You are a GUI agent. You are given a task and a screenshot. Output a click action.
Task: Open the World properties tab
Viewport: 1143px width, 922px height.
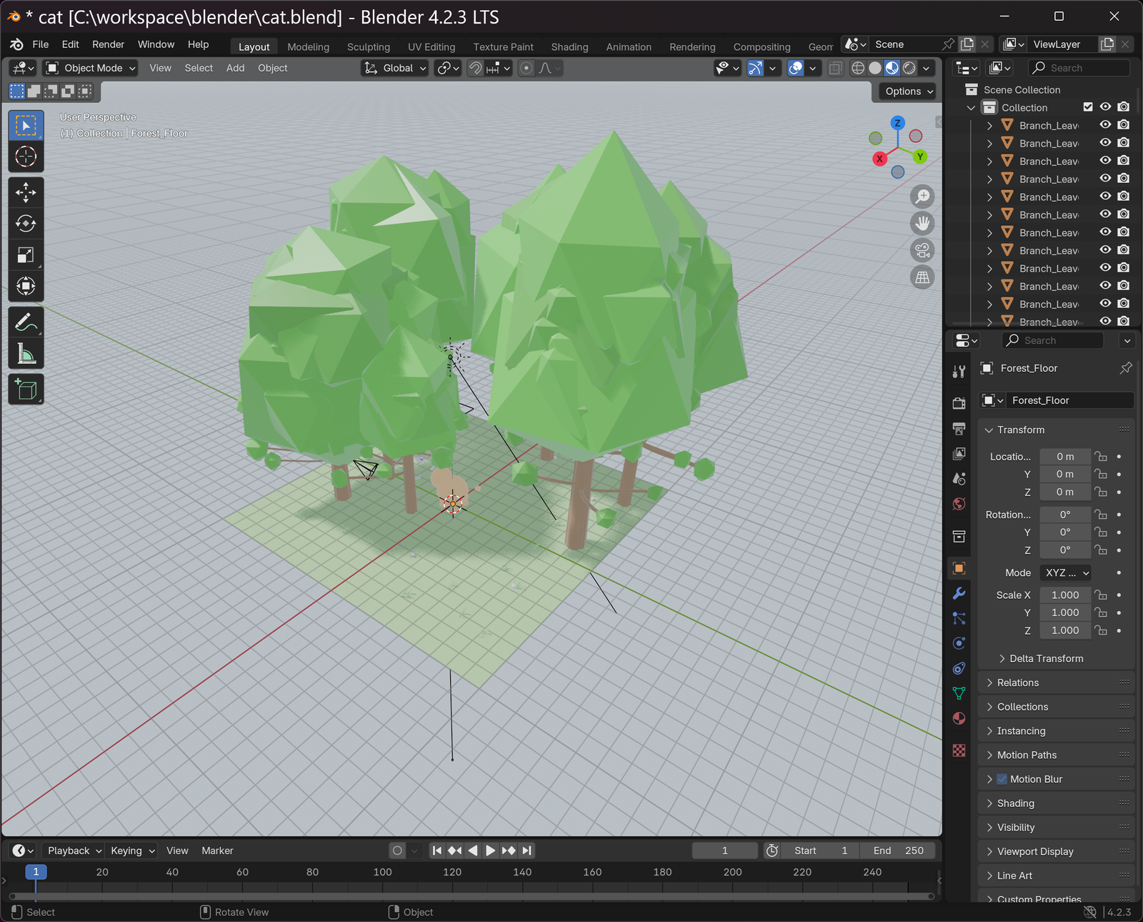point(959,503)
